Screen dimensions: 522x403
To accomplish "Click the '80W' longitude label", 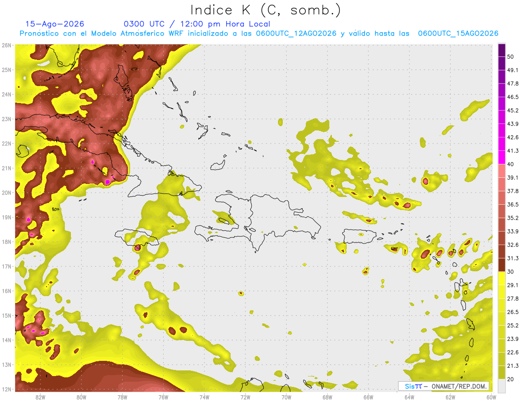I will coord(81,397).
